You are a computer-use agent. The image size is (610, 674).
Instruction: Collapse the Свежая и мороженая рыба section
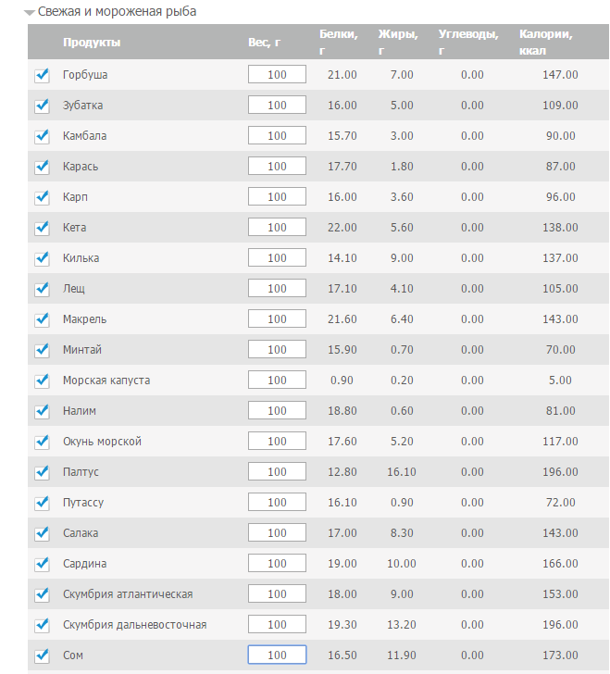30,13
